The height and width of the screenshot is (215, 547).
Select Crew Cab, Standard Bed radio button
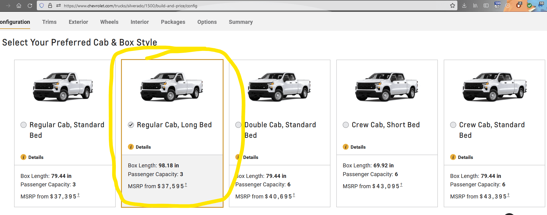tap(453, 125)
